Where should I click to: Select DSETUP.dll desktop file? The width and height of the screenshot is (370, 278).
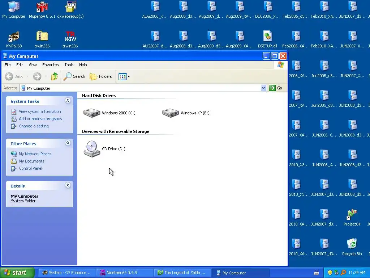[x=267, y=40]
